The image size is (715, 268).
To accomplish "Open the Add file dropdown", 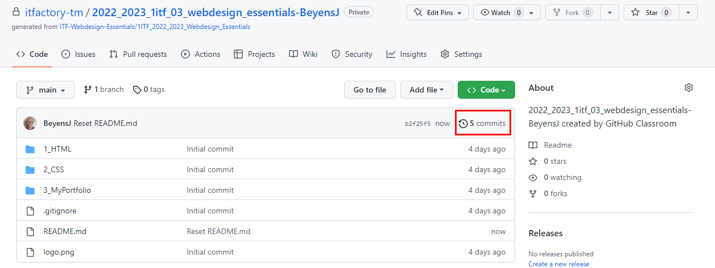I will (427, 90).
